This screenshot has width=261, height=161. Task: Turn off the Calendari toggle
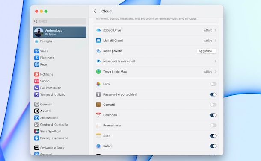pyautogui.click(x=213, y=115)
